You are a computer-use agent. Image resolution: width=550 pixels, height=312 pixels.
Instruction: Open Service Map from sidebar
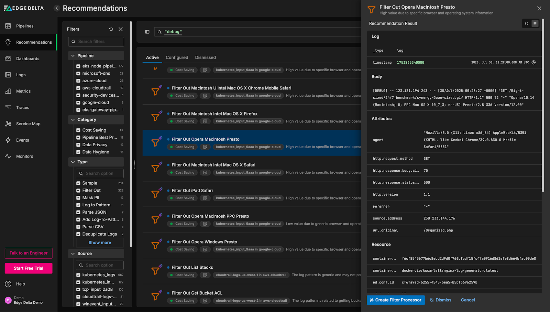[x=28, y=124]
